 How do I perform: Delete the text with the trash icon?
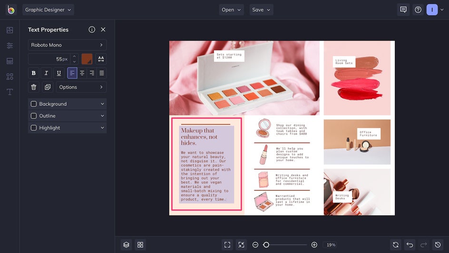33,87
